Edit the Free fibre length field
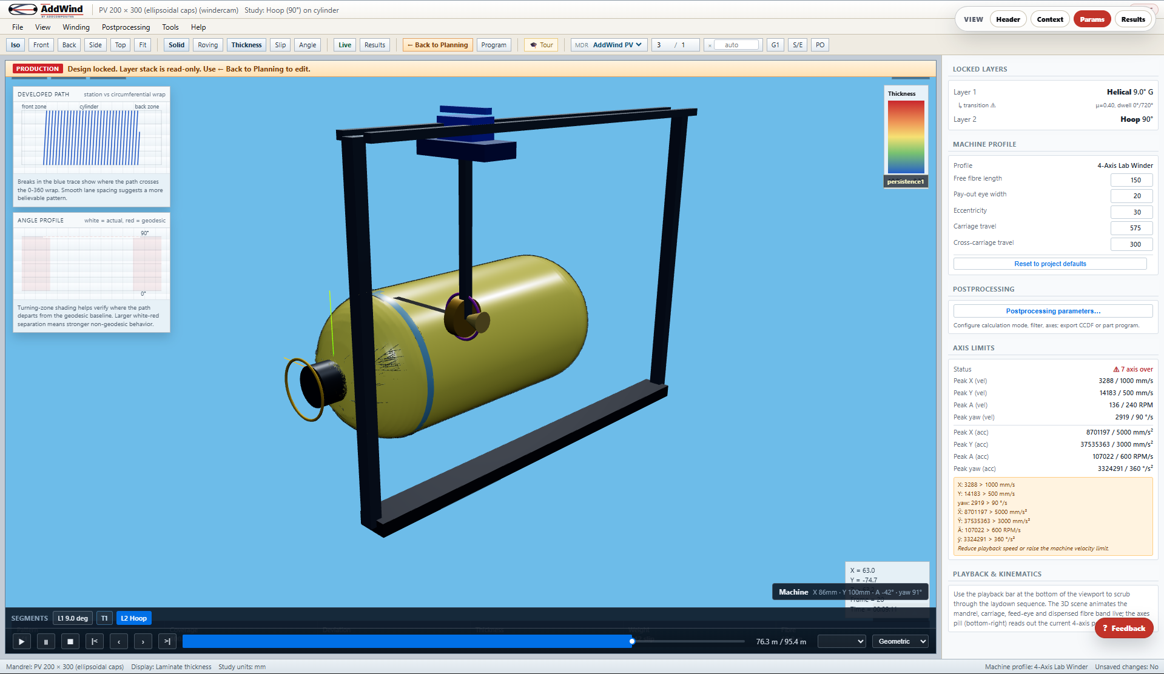 pyautogui.click(x=1131, y=180)
